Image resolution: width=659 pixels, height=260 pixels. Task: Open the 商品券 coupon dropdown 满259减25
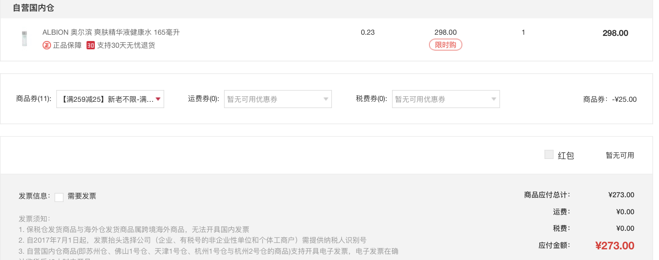pos(110,99)
